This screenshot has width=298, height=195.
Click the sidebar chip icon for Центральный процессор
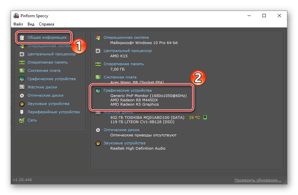click(x=22, y=54)
